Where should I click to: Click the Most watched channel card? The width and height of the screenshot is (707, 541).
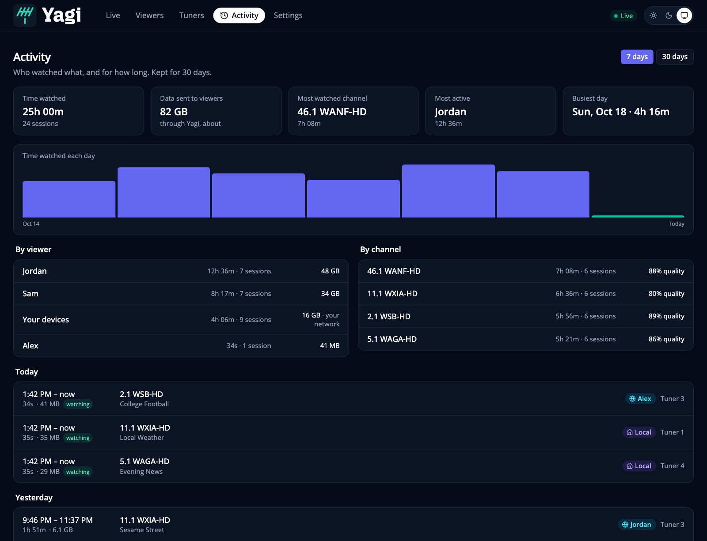point(353,111)
